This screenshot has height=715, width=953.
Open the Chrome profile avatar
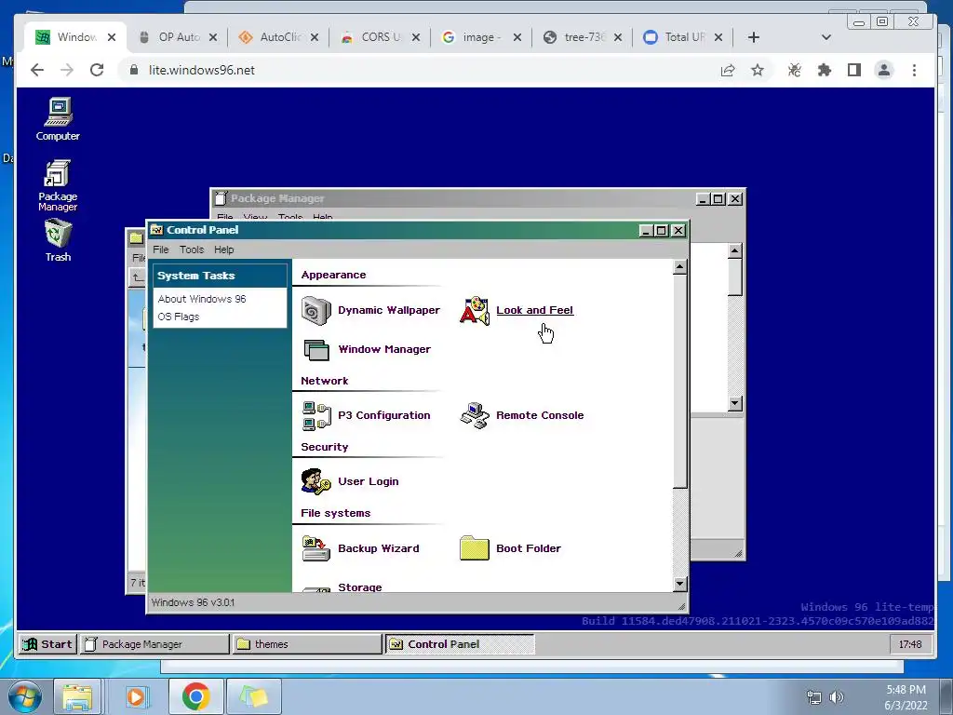point(884,70)
